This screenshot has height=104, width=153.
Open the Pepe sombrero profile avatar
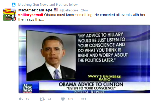9,15
